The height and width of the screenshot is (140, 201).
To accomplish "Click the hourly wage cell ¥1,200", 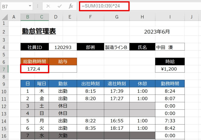I will point(170,69).
